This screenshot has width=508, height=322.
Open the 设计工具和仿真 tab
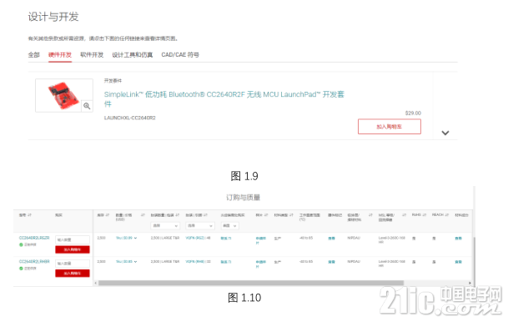132,55
